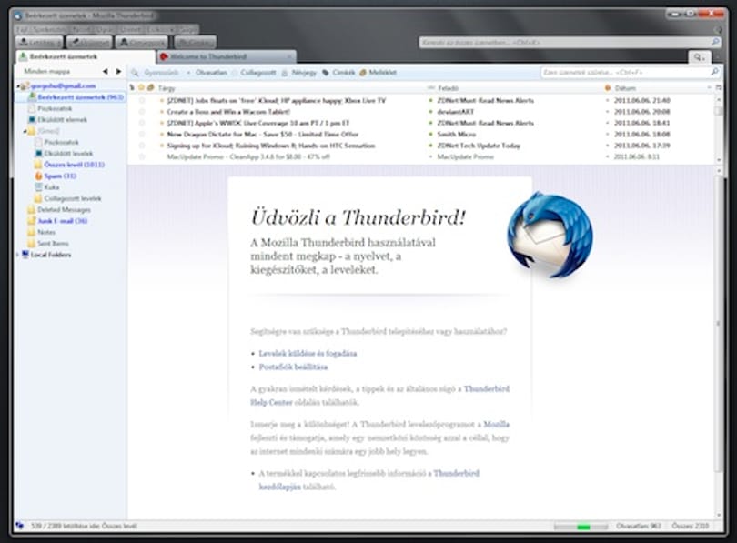Viewport: 737px width, 543px height.
Task: Click the thread column header icon
Action: [x=132, y=88]
